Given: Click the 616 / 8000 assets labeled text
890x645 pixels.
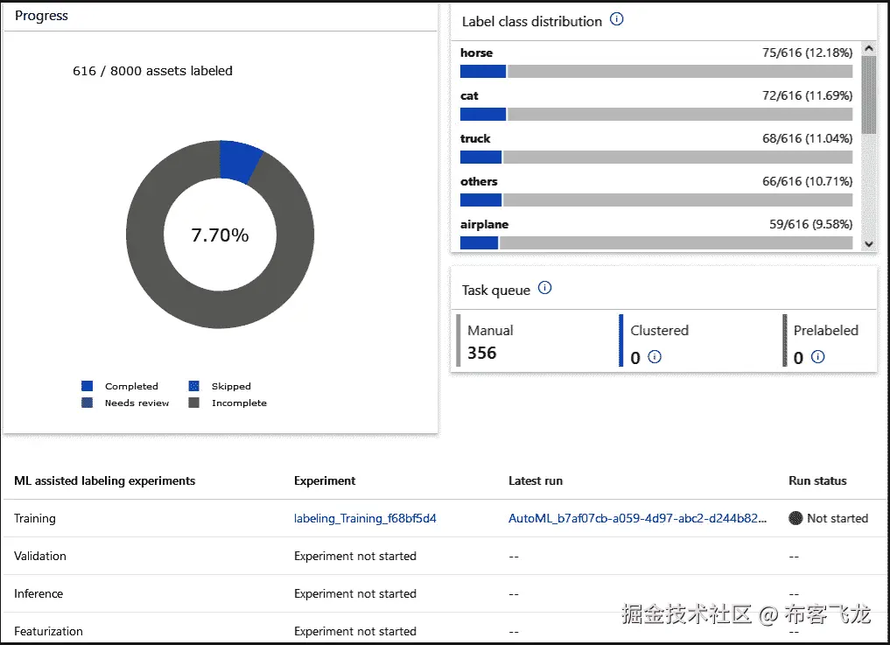Looking at the screenshot, I should (x=152, y=71).
